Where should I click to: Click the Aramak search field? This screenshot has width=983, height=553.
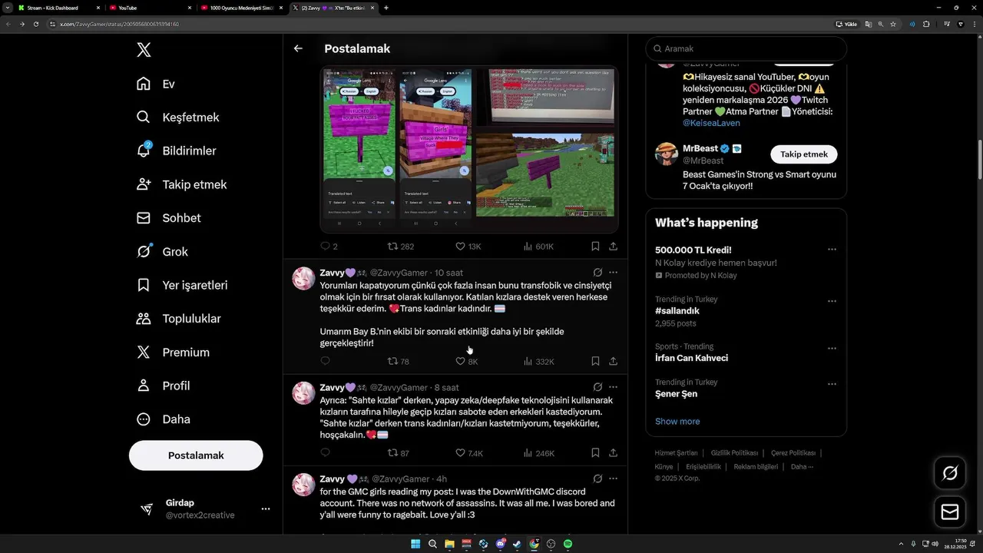pos(746,48)
